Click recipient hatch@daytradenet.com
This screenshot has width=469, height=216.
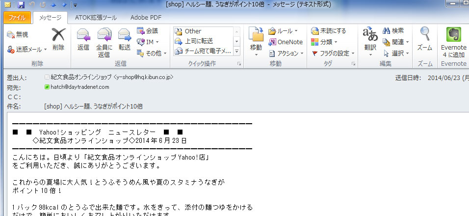[80, 87]
